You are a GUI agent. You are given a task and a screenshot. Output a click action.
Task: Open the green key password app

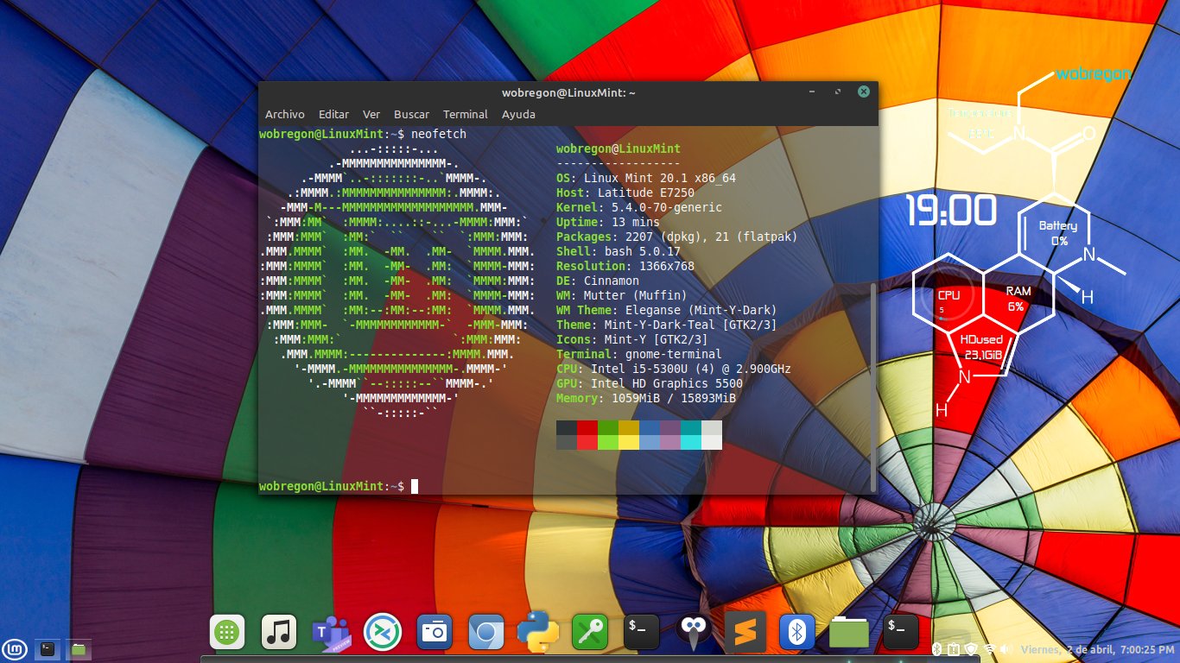(589, 633)
